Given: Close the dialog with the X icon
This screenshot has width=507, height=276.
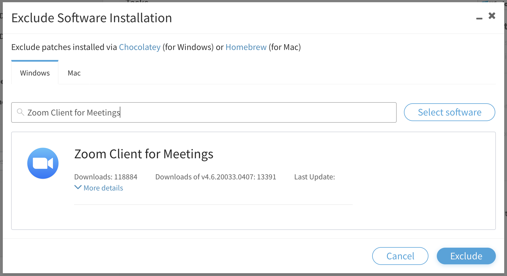Looking at the screenshot, I should 492,16.
